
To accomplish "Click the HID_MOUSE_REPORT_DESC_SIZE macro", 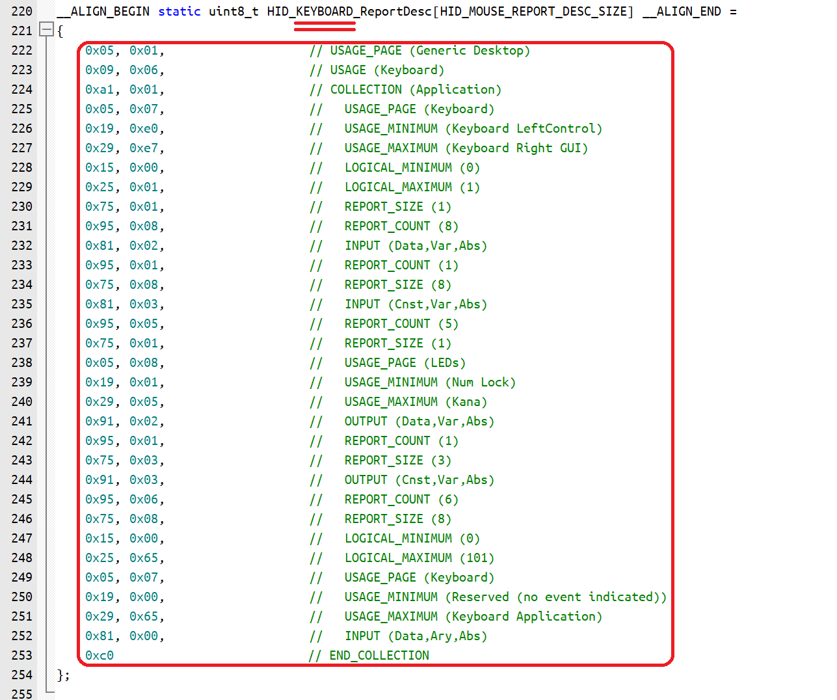I will [533, 11].
